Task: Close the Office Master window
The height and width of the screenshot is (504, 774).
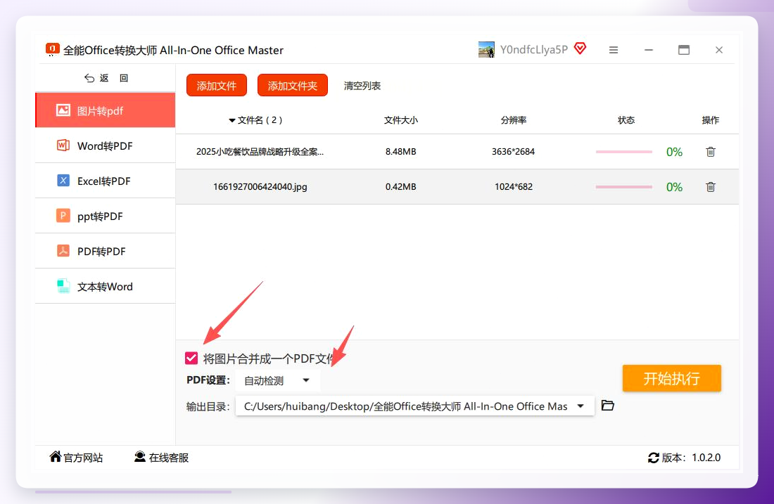Action: pos(718,50)
